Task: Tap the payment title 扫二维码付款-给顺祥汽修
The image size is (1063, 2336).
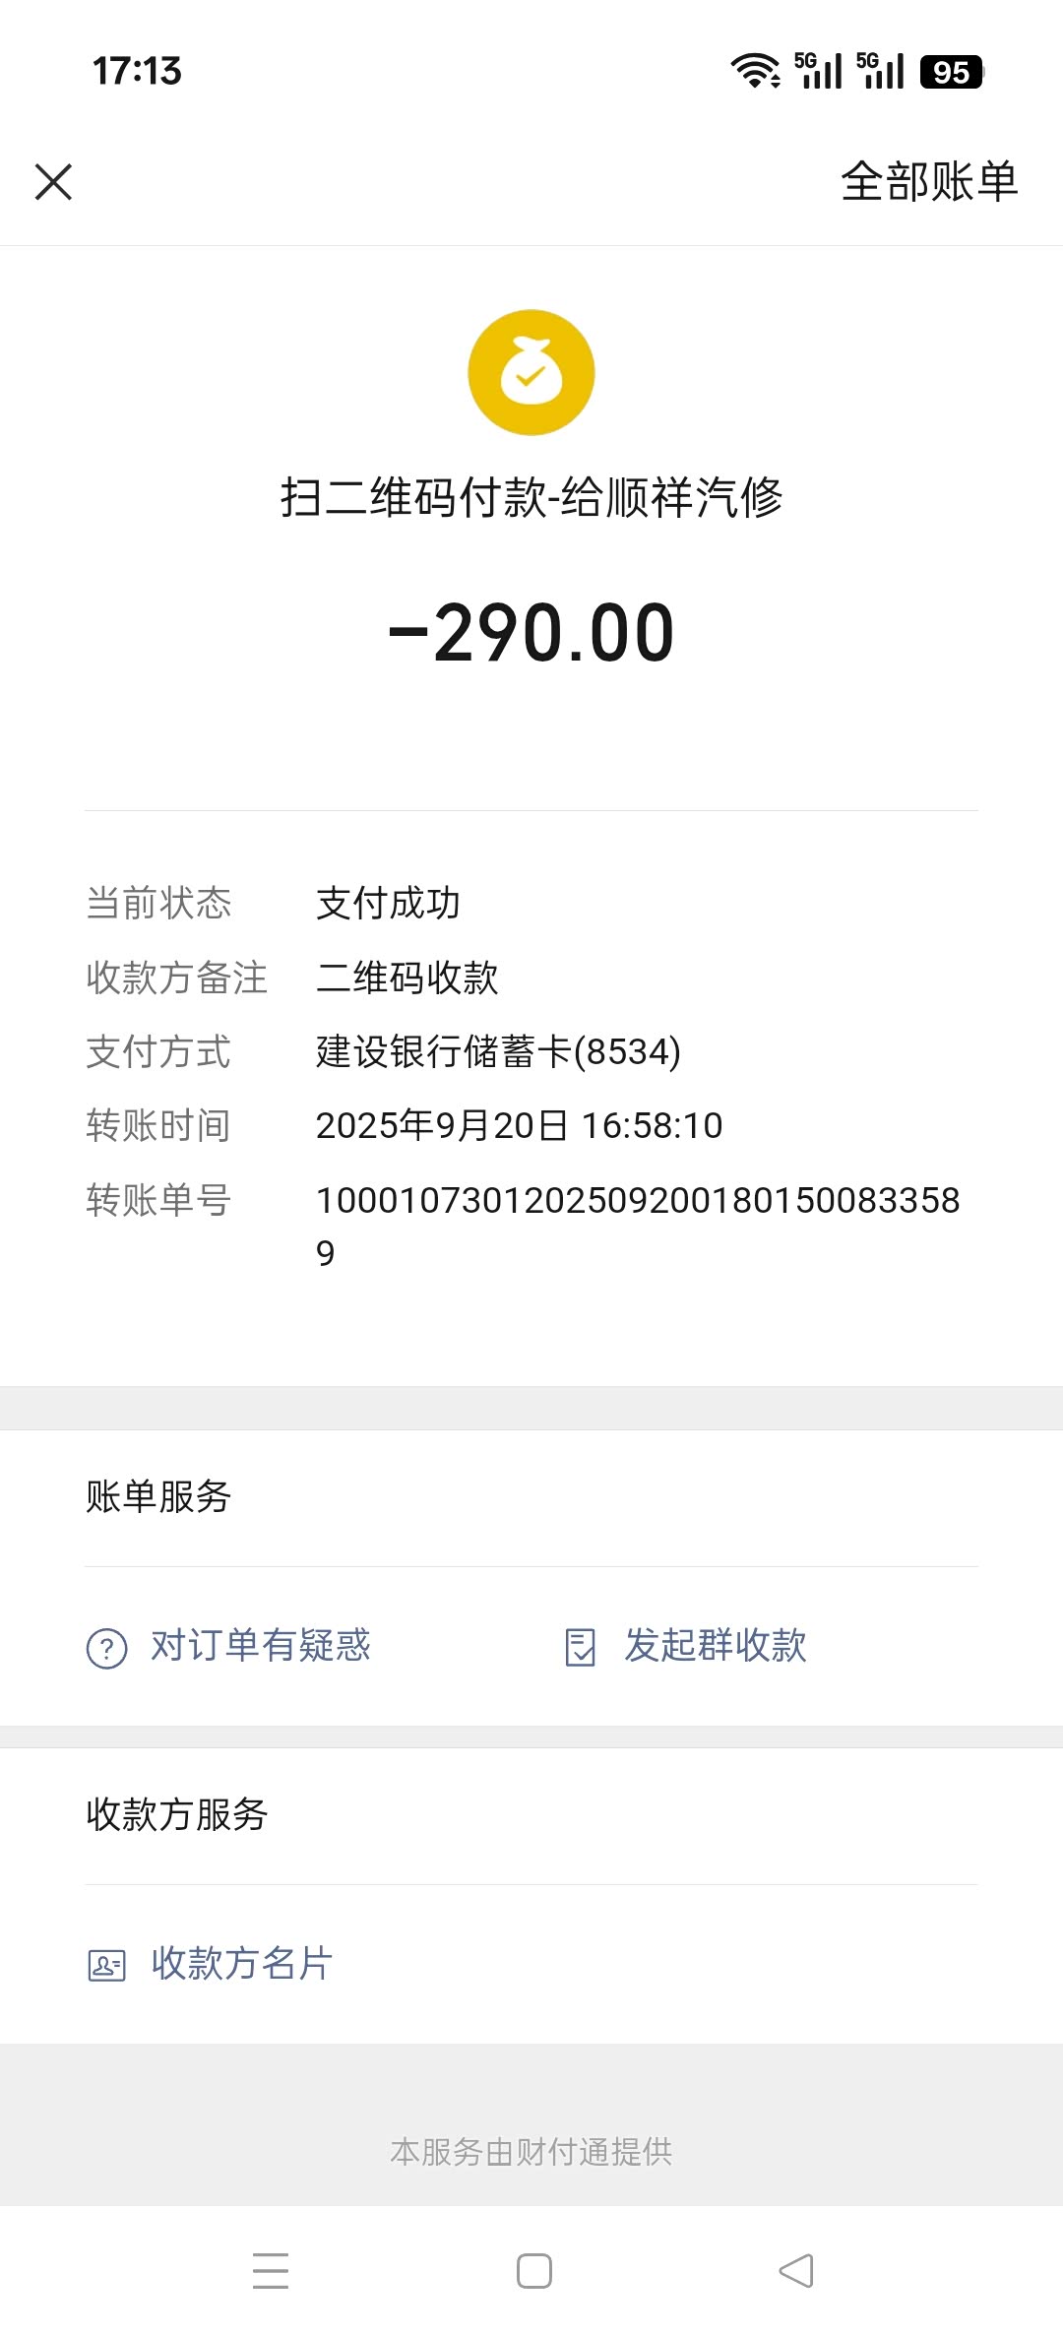Action: pyautogui.click(x=531, y=497)
